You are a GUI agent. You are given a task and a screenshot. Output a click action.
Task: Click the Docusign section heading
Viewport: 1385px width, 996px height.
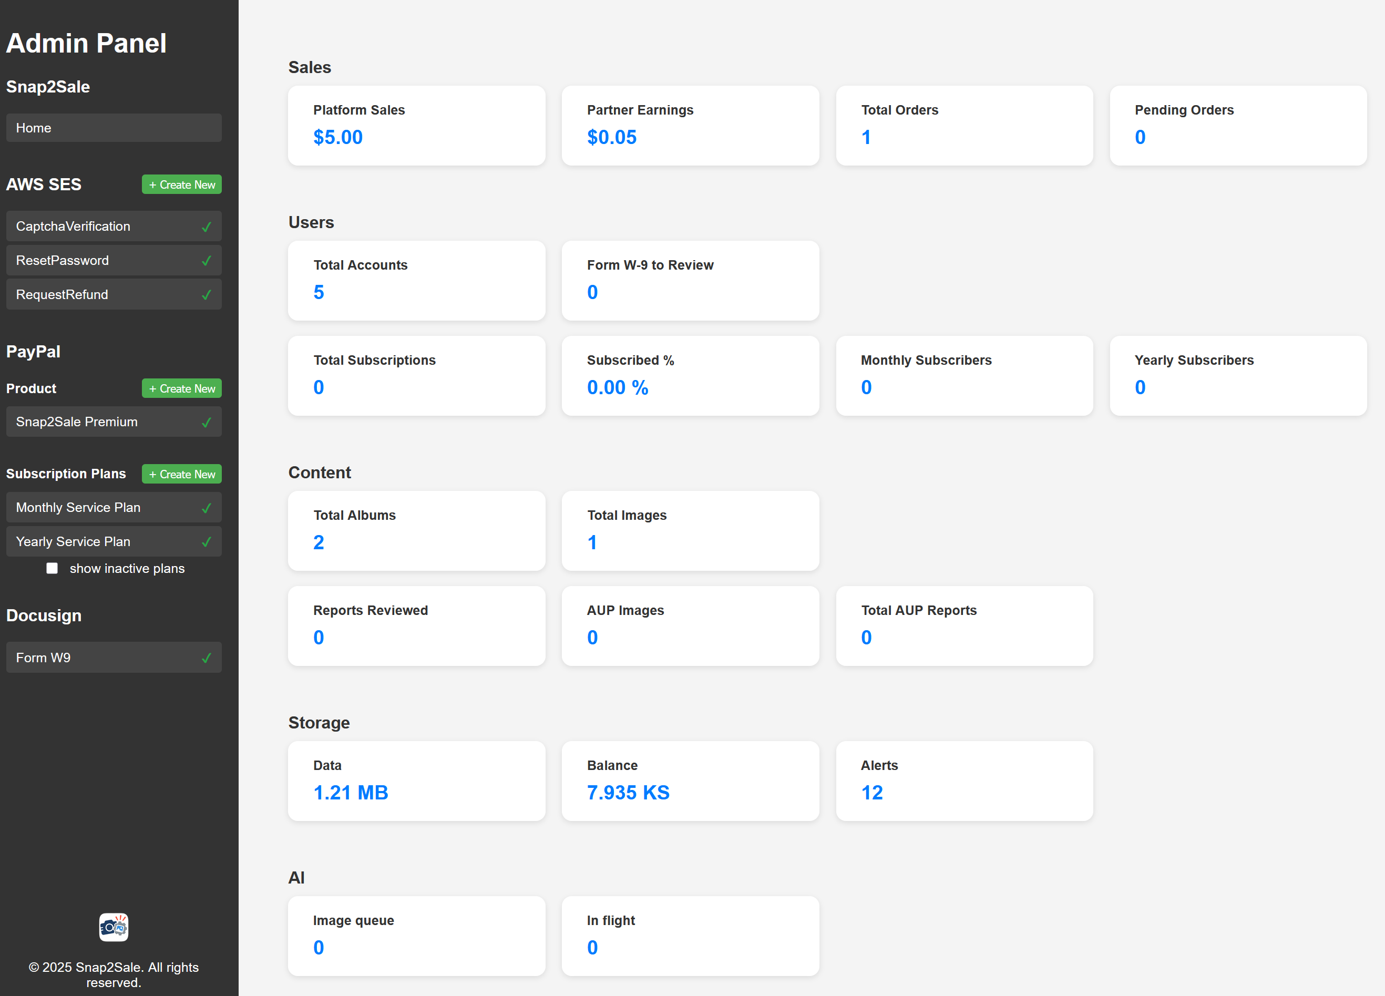[x=43, y=615]
